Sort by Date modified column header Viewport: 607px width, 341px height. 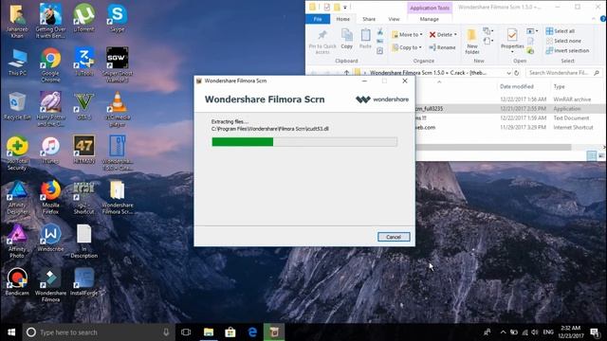516,86
